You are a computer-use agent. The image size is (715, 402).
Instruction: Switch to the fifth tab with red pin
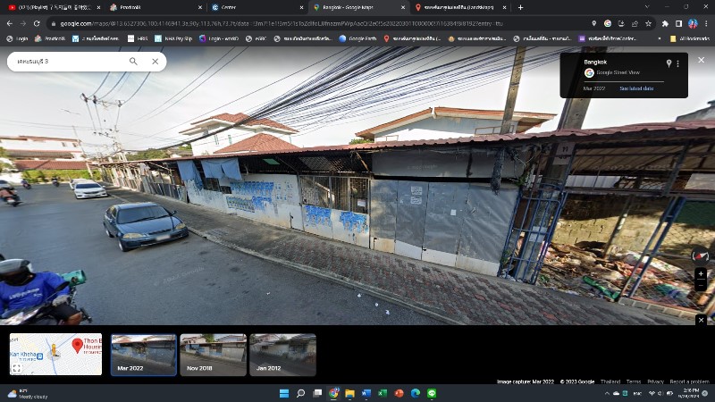click(x=459, y=7)
